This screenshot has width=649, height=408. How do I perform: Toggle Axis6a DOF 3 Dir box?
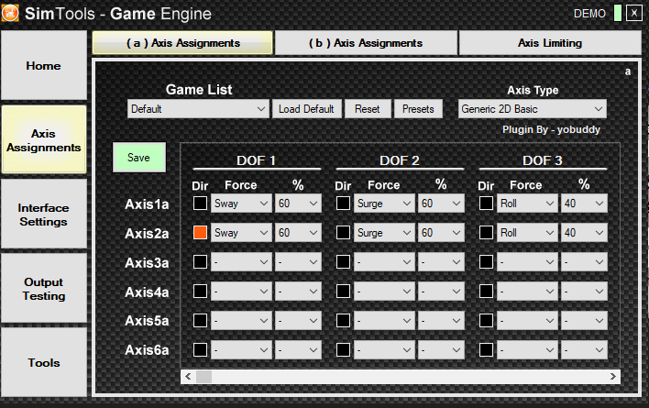pos(486,350)
